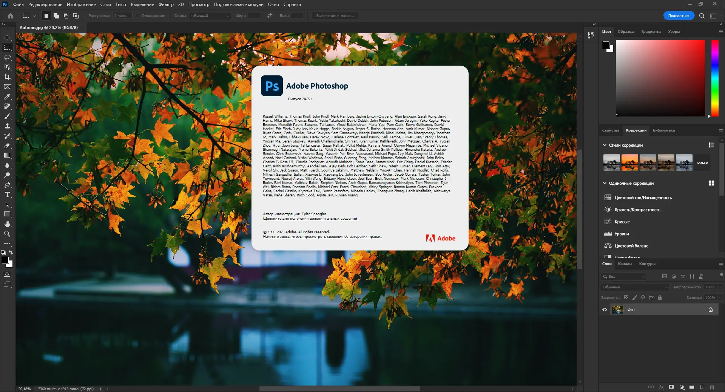Select the Type tool in the toolbar

[7, 195]
